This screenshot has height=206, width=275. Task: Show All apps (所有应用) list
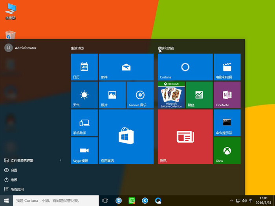click(x=17, y=190)
